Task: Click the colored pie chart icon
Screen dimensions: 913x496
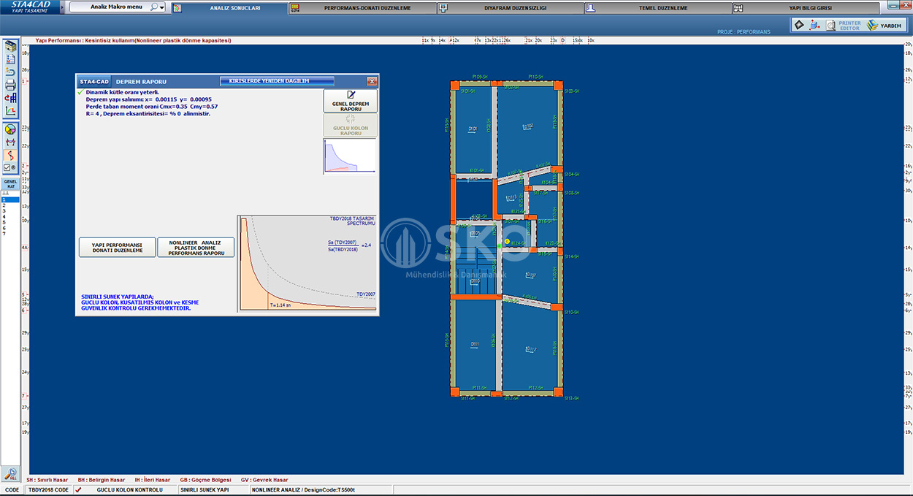Action: pos(10,129)
